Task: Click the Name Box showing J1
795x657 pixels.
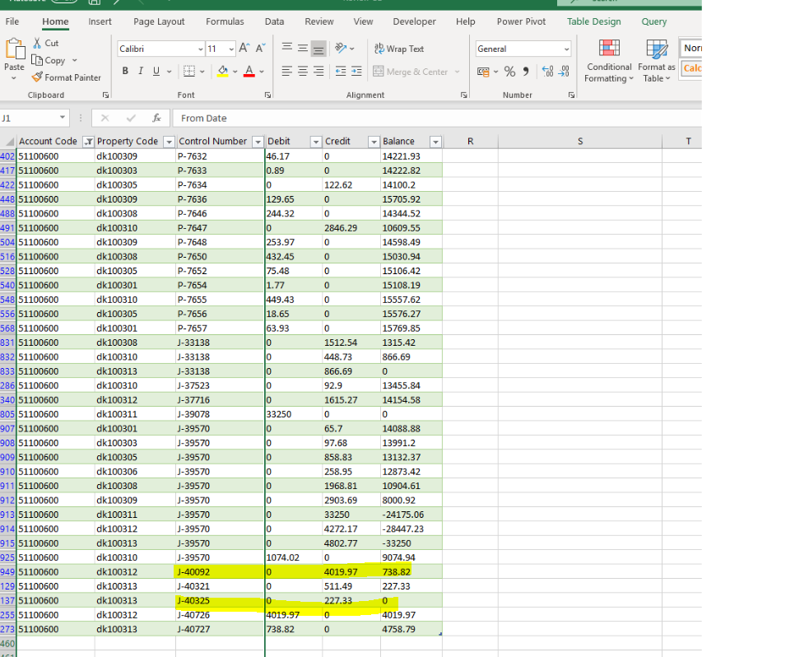Action: coord(33,119)
